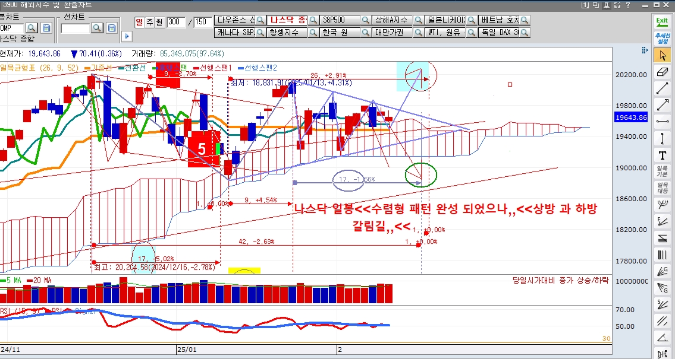
Task: Select the arrow line drawing tool
Action: point(662,105)
